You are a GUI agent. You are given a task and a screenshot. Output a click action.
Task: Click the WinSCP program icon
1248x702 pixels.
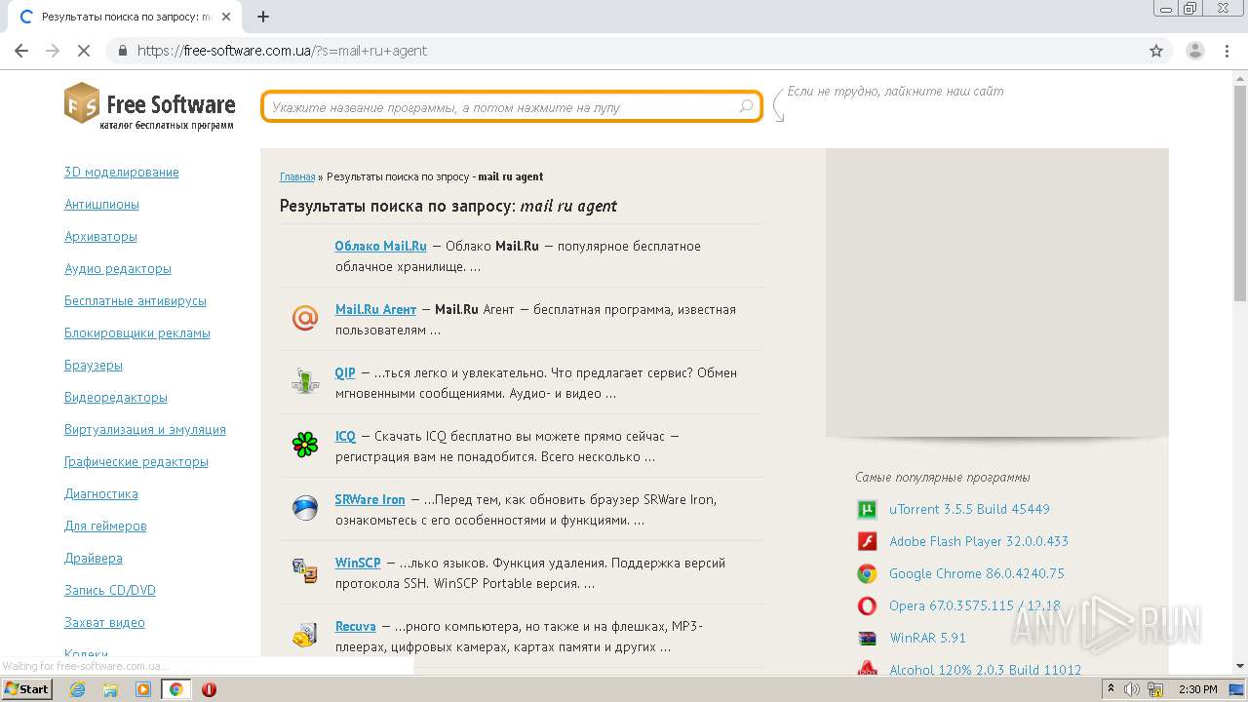(x=305, y=571)
